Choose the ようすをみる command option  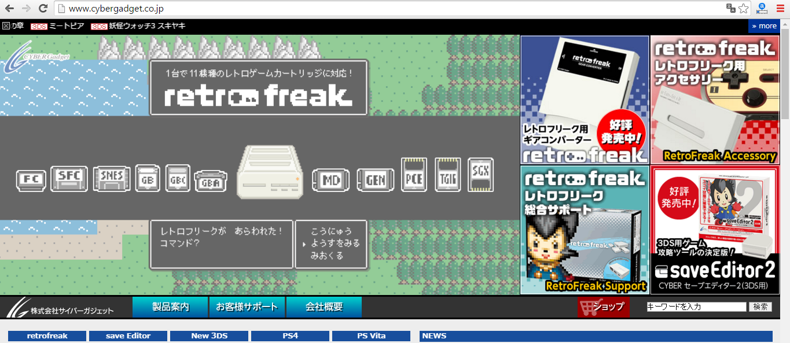click(x=335, y=244)
